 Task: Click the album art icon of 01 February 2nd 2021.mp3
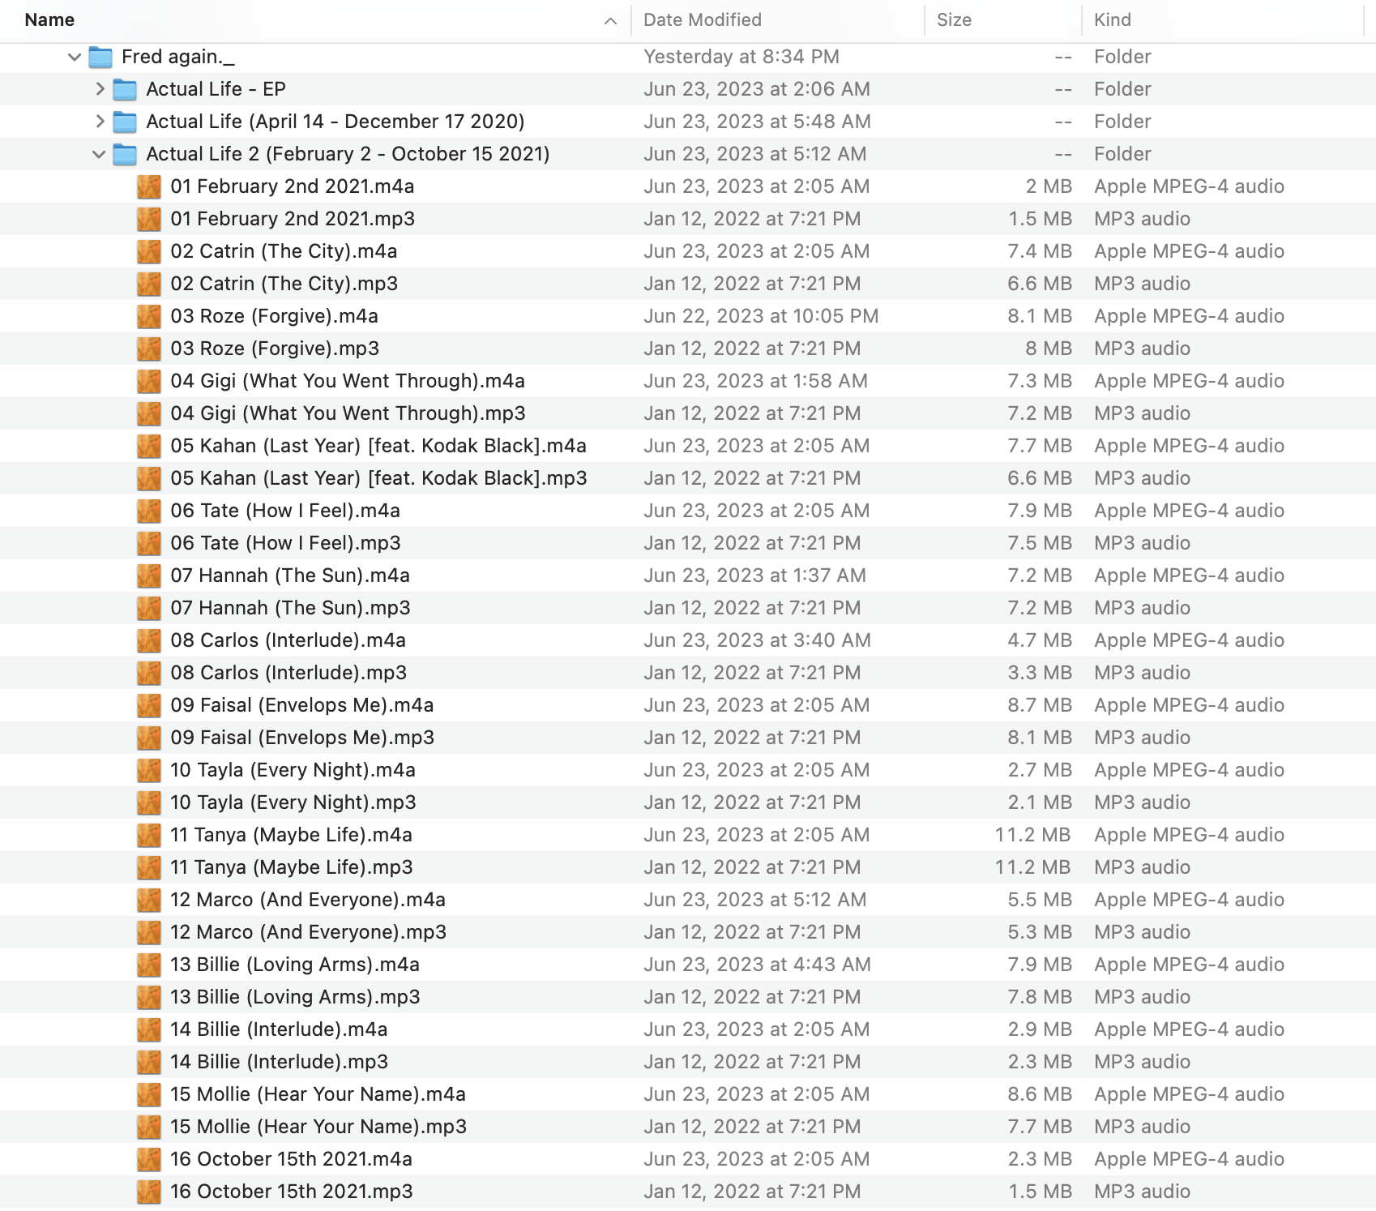tap(149, 219)
